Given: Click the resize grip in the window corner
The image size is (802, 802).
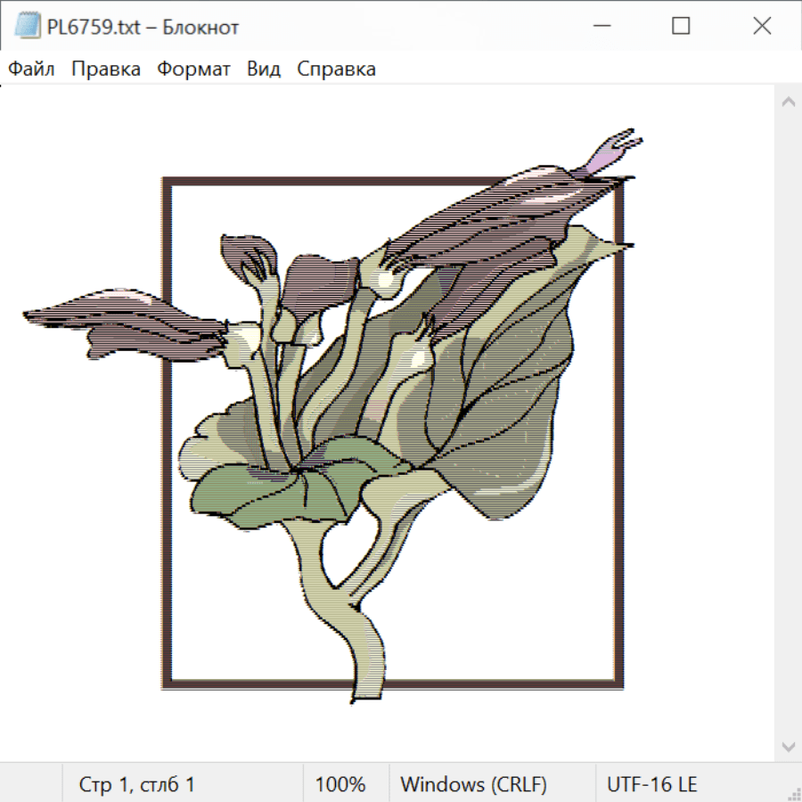Looking at the screenshot, I should click(x=793, y=793).
